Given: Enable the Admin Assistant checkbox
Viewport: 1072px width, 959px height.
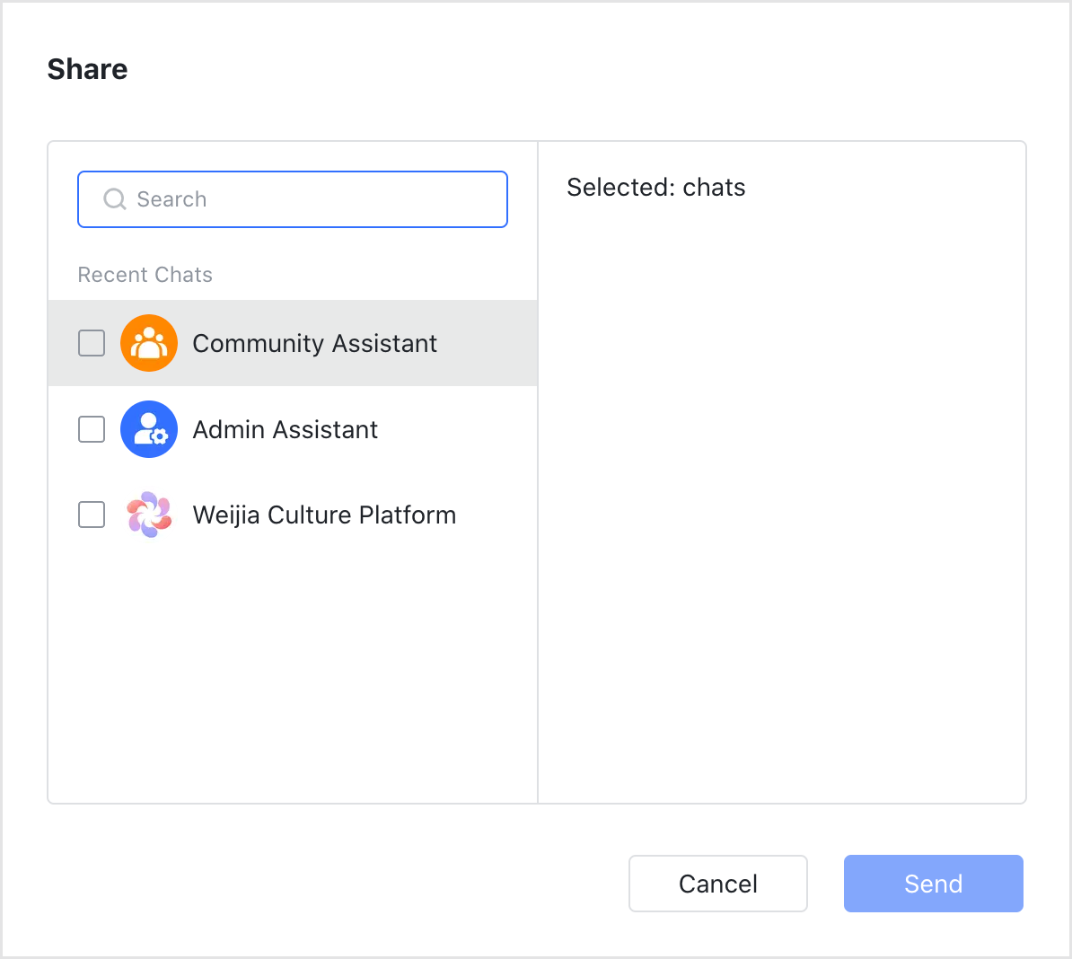Looking at the screenshot, I should click(x=92, y=429).
